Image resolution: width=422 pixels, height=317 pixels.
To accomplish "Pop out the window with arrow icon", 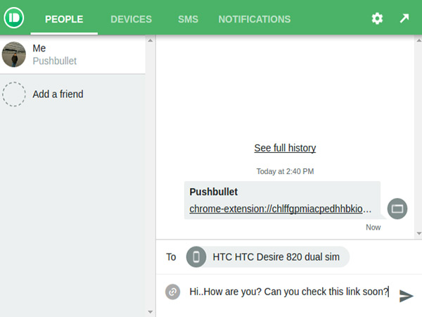I will pos(404,18).
